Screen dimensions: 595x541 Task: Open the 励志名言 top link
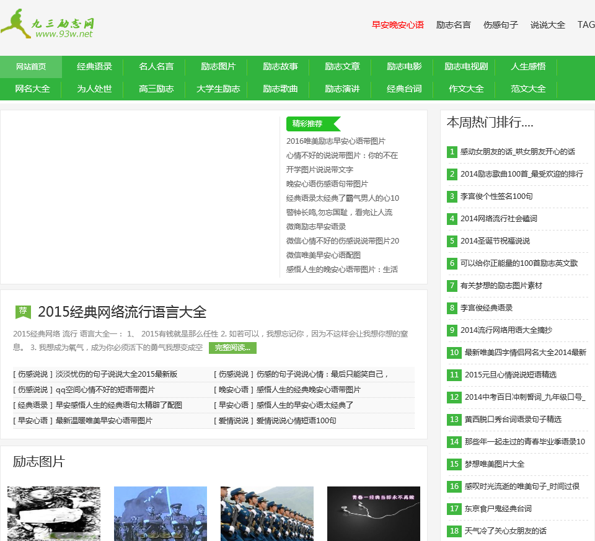coord(453,25)
